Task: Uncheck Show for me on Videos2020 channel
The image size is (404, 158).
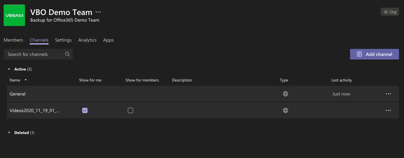Action: pyautogui.click(x=85, y=110)
